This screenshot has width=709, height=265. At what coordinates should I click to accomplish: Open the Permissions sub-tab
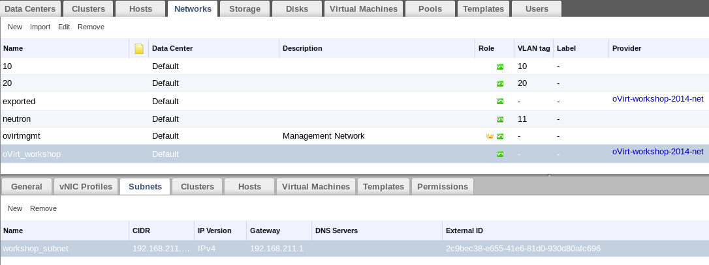443,187
